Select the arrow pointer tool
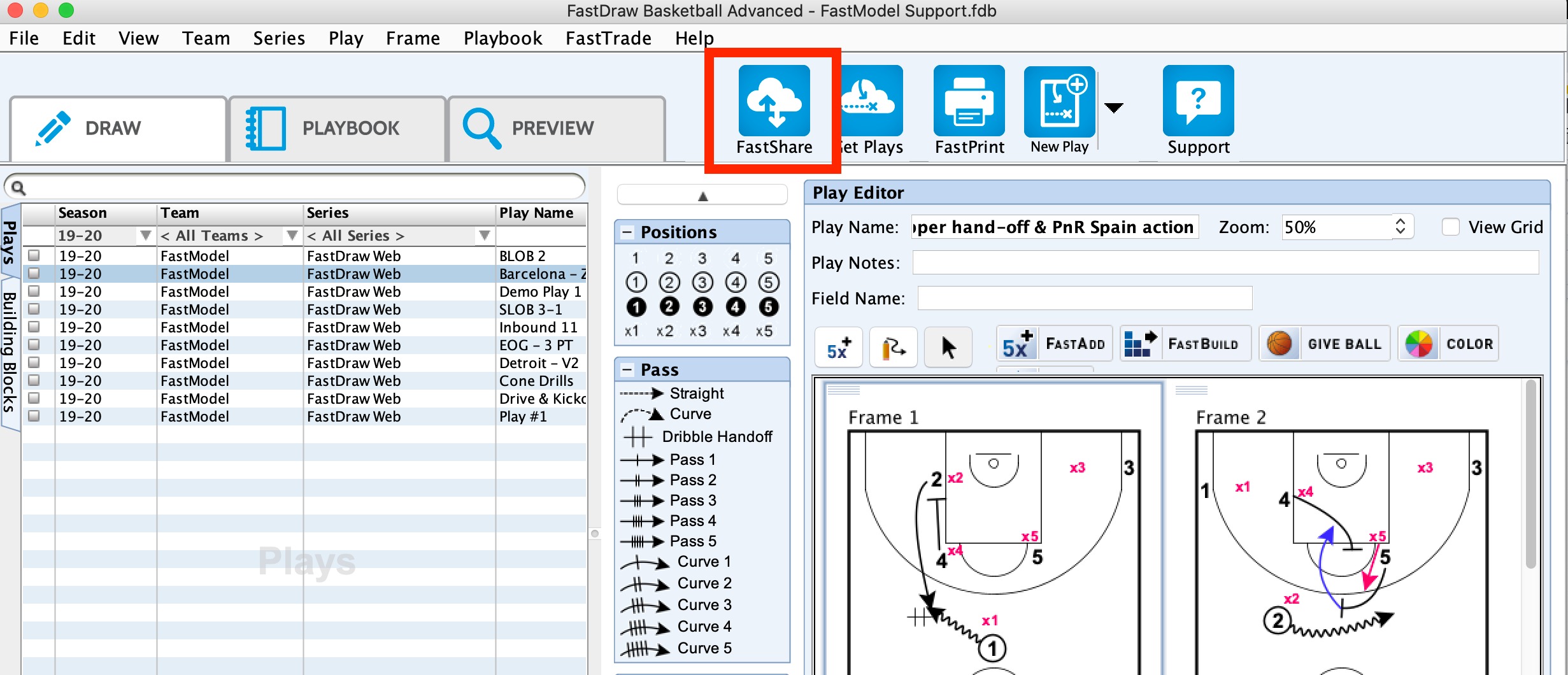This screenshot has width=1568, height=675. tap(948, 347)
